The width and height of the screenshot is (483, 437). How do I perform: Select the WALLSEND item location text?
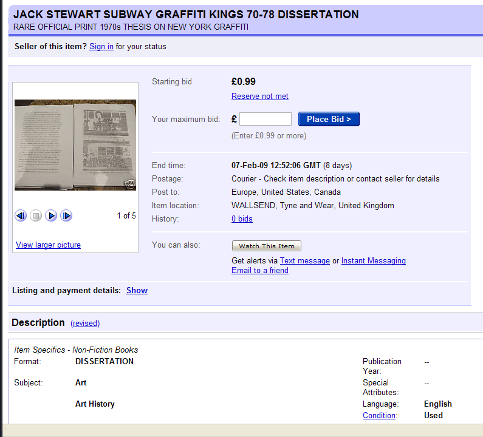[x=313, y=206]
